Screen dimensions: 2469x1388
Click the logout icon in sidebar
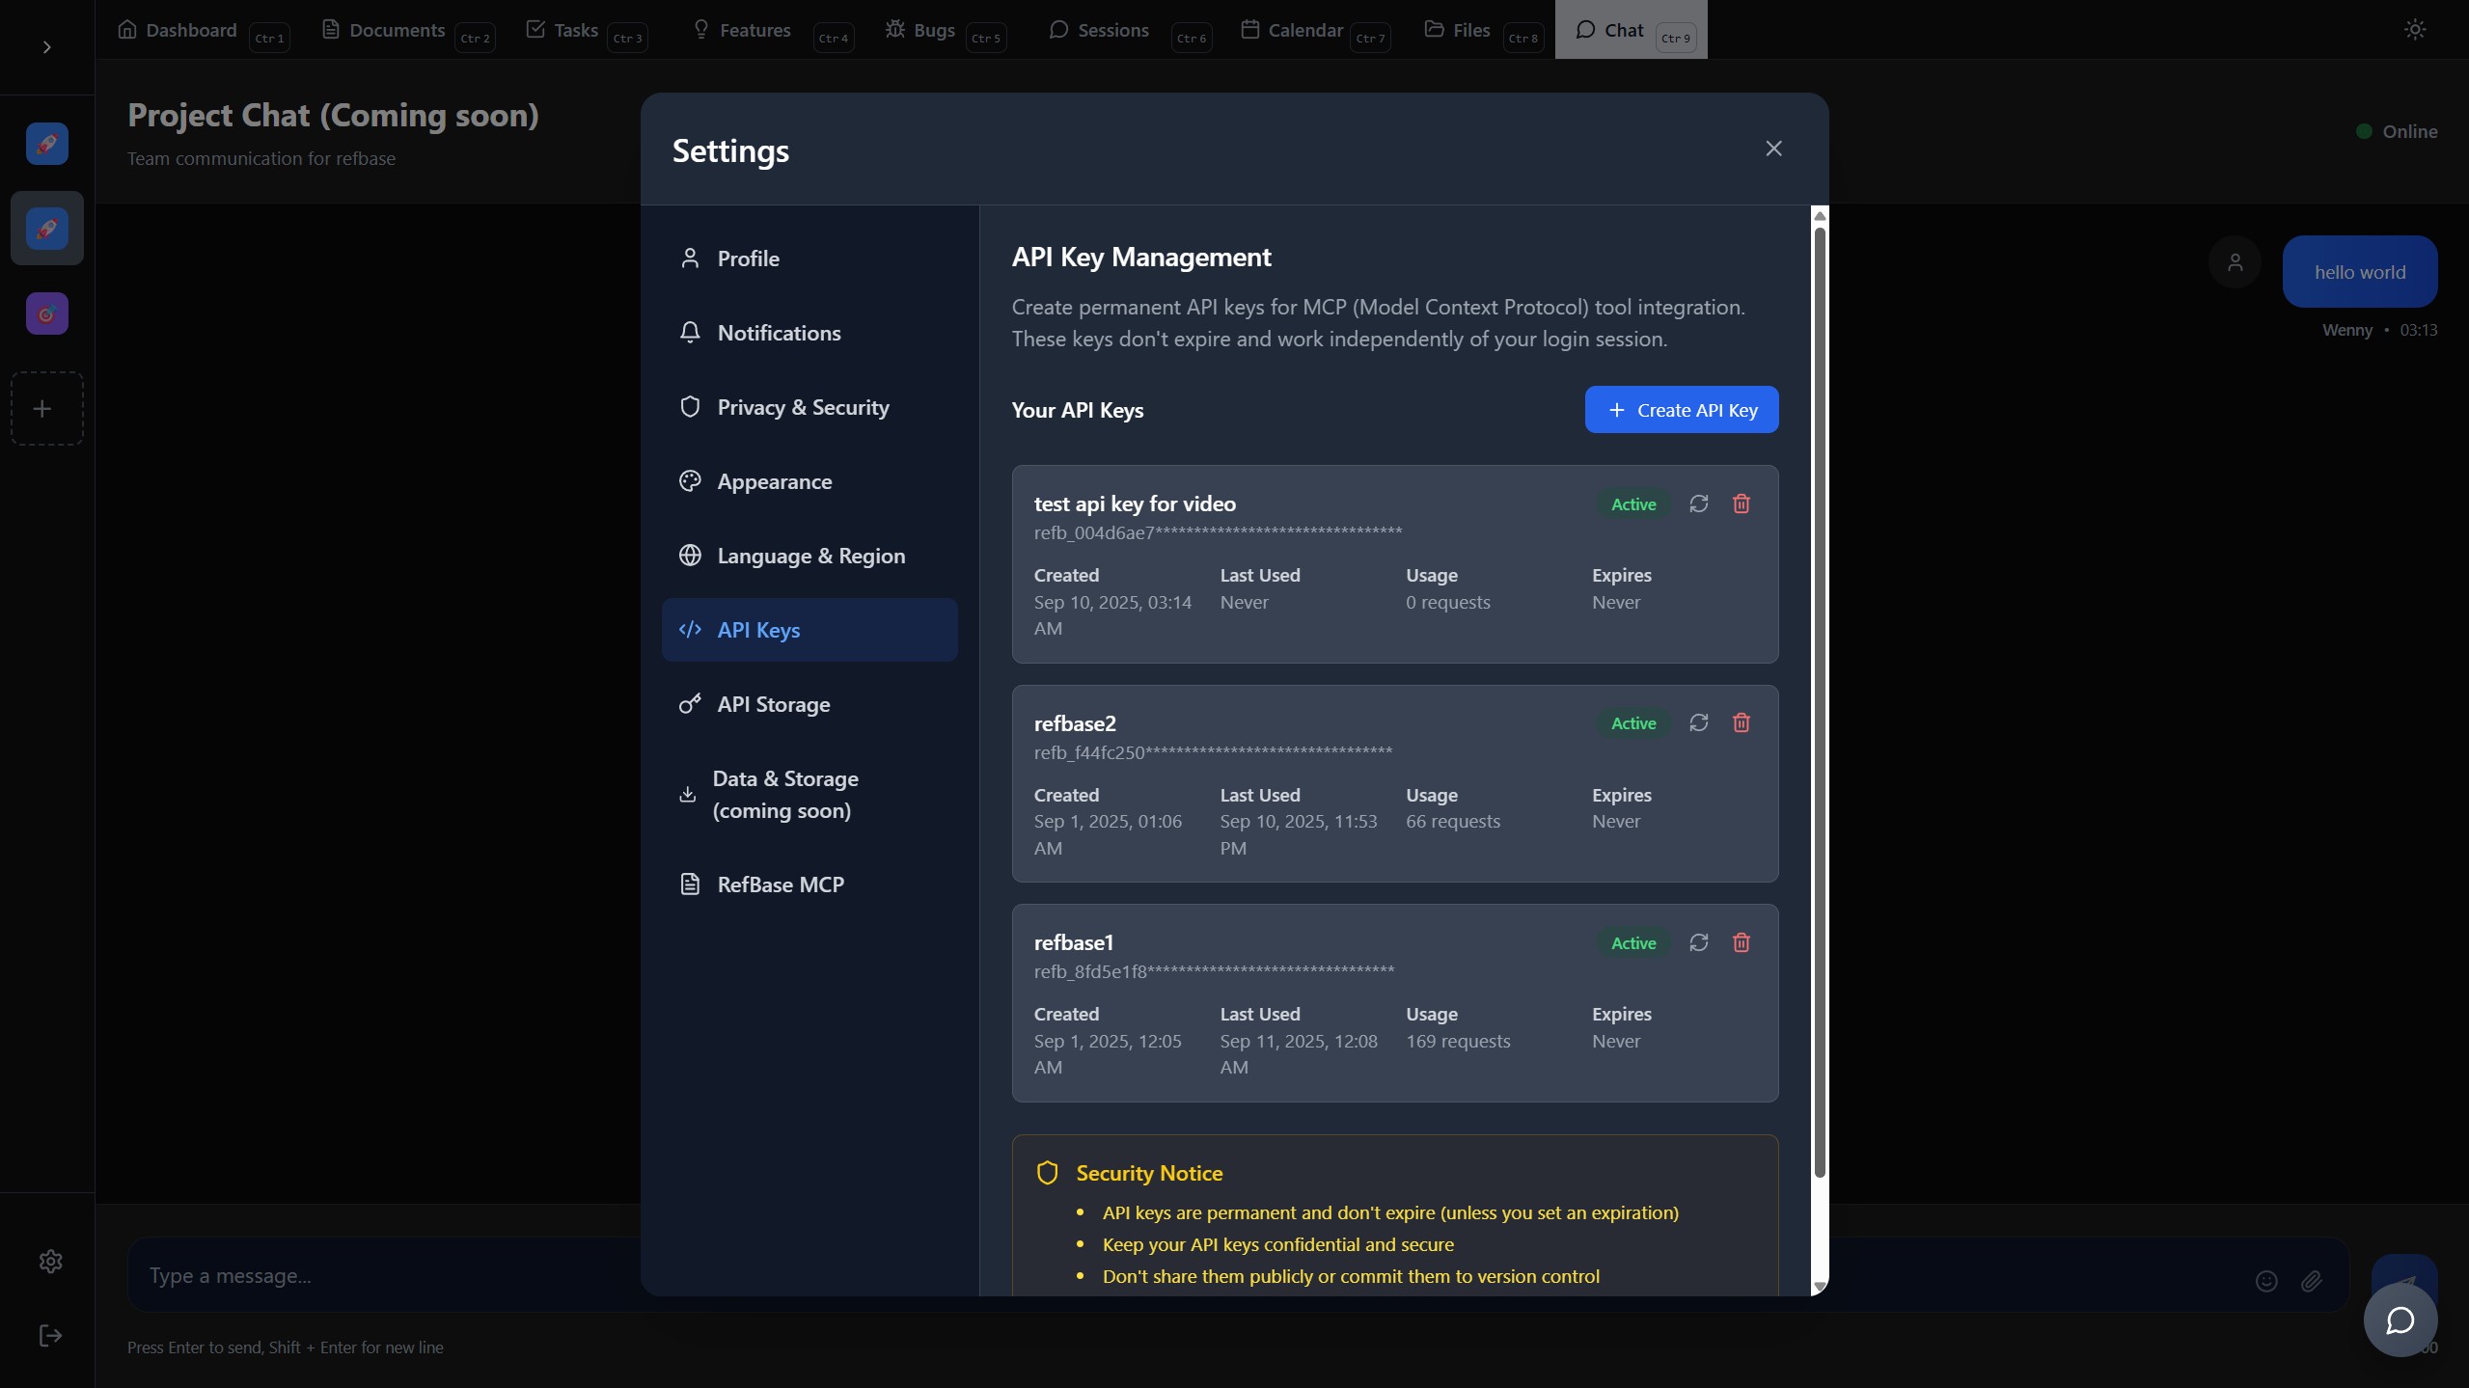[x=50, y=1335]
